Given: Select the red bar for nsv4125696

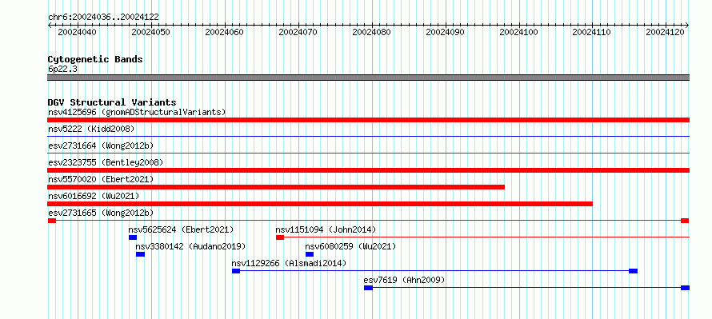Looking at the screenshot, I should coord(368,120).
